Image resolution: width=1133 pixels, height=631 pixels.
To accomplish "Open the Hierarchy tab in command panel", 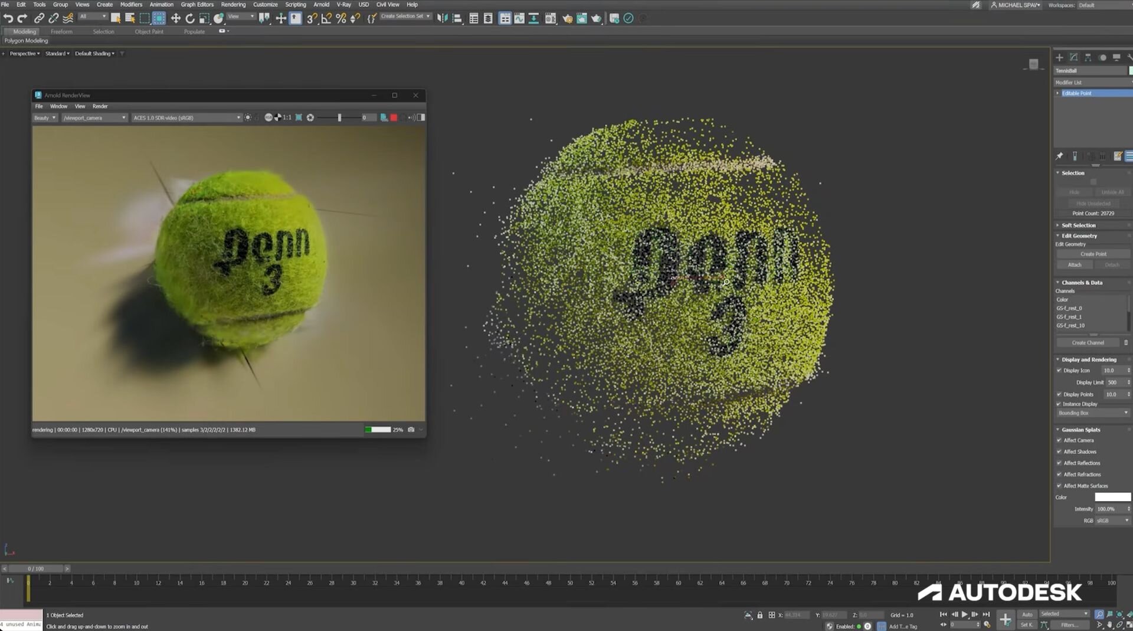I will (x=1088, y=57).
